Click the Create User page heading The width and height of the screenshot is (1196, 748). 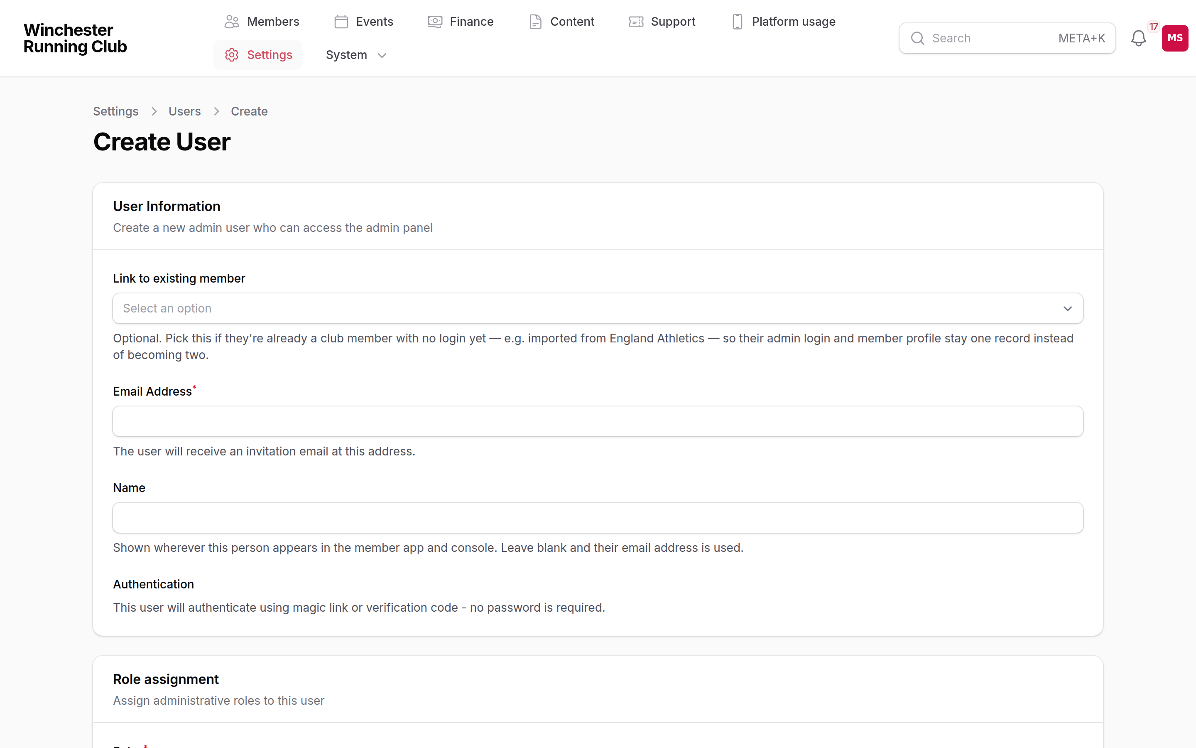pos(162,142)
